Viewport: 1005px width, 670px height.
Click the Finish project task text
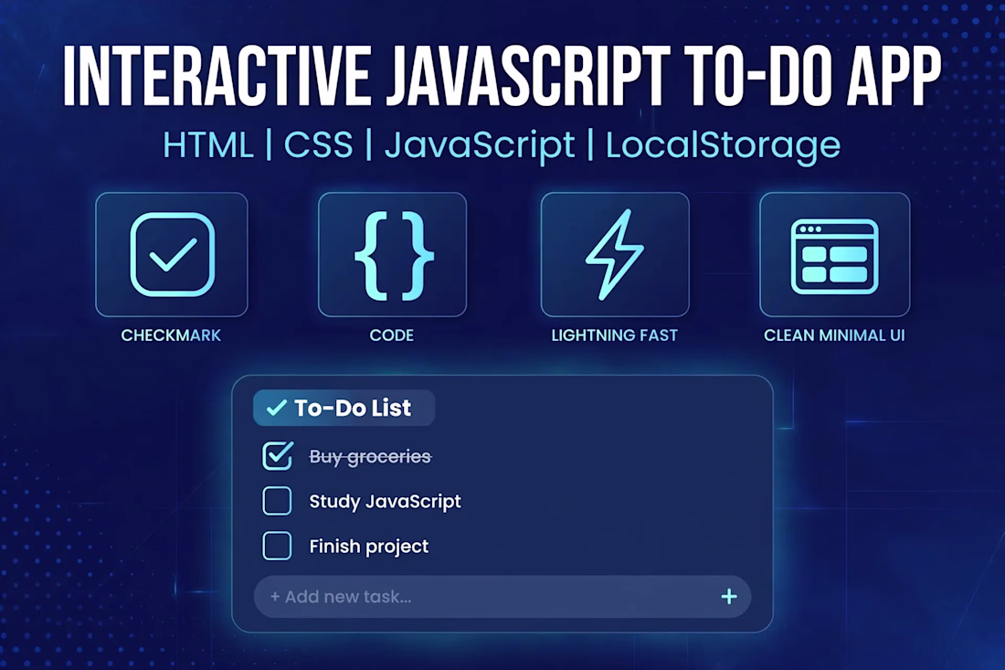tap(369, 547)
